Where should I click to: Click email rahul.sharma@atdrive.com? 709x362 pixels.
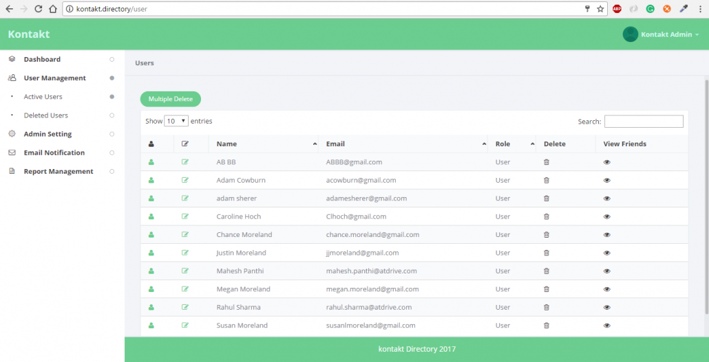point(368,307)
